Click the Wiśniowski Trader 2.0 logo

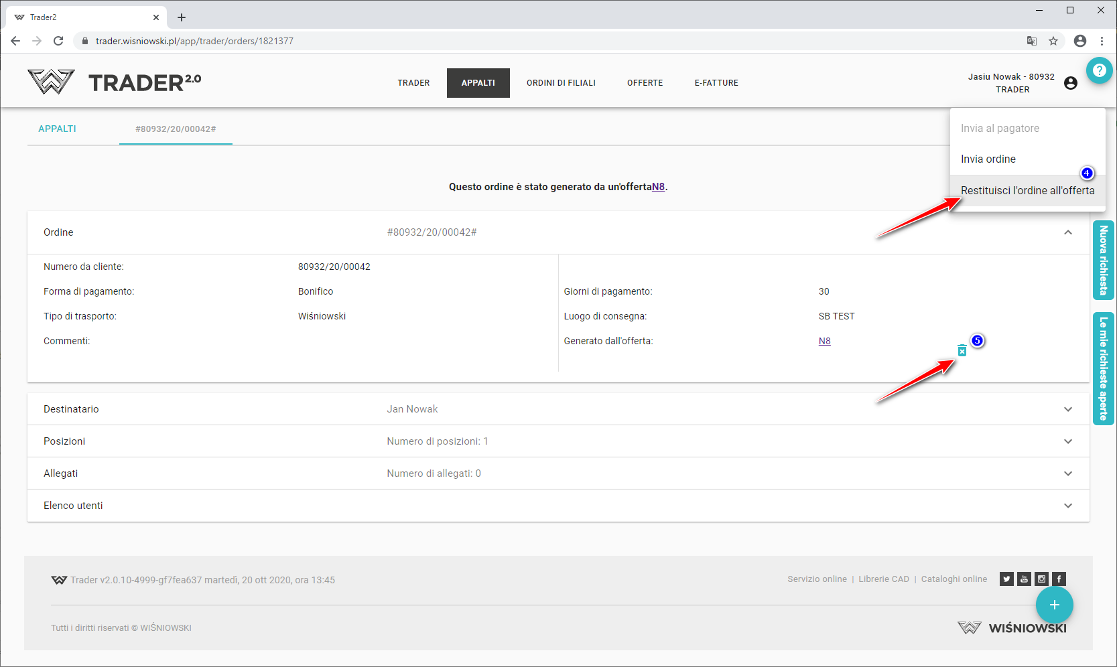pos(115,82)
